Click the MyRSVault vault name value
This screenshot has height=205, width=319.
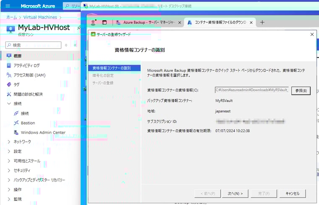pyautogui.click(x=224, y=101)
